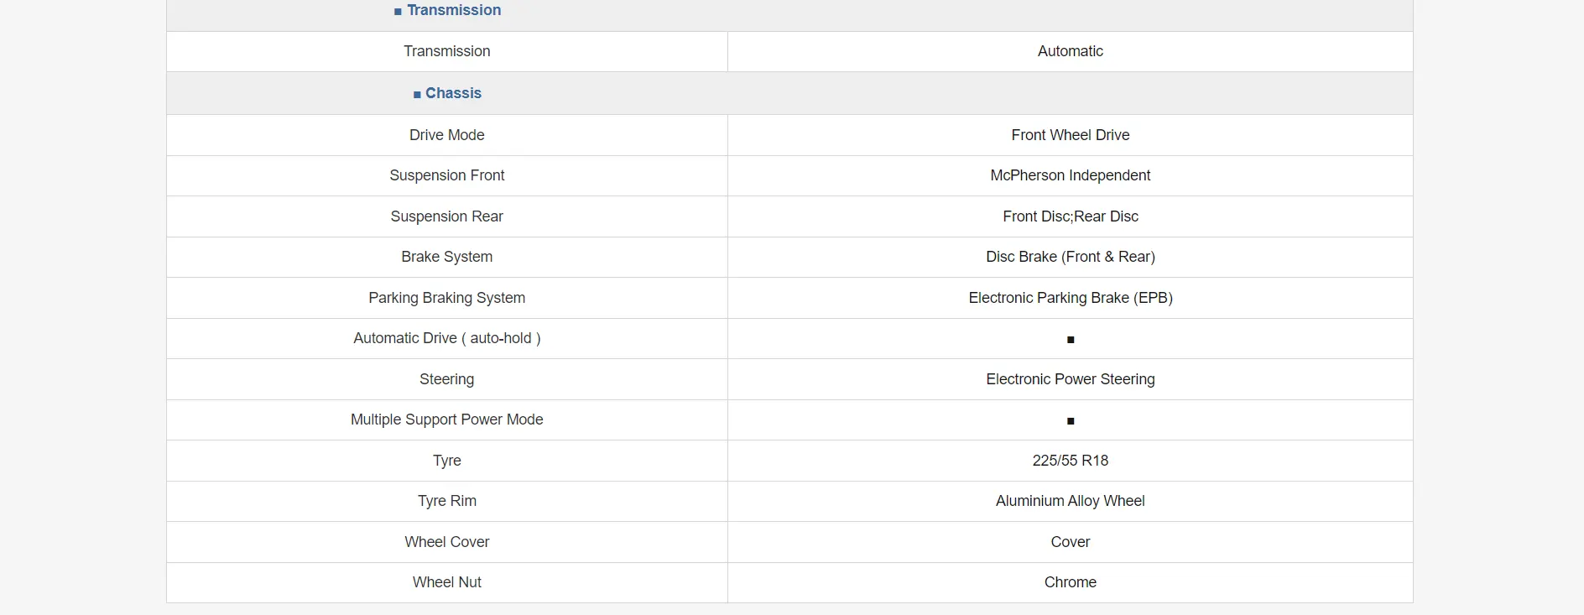Click the Wheel Nut label

pyautogui.click(x=446, y=582)
